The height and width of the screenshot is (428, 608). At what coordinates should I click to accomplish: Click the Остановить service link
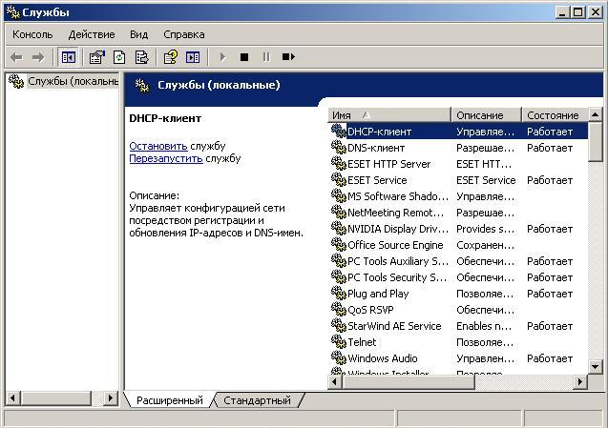pos(158,146)
